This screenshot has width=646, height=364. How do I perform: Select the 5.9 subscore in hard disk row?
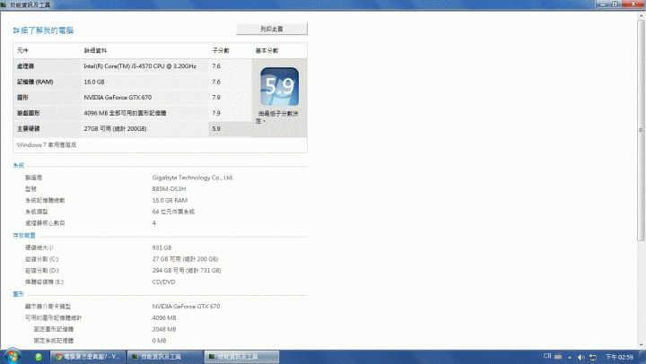click(x=216, y=129)
